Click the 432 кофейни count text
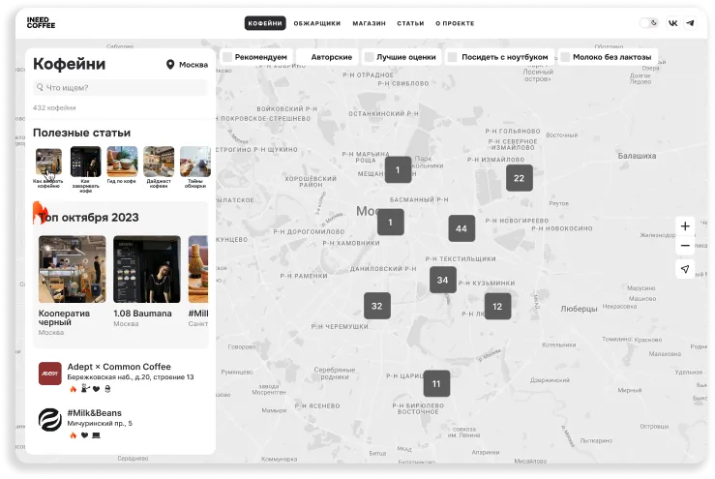The width and height of the screenshot is (715, 479). coord(54,107)
